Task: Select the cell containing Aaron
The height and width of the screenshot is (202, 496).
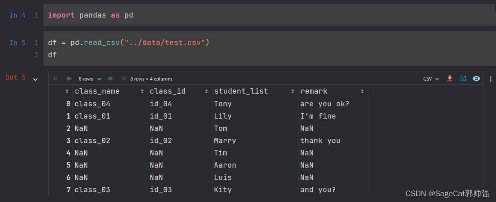Action: pyautogui.click(x=225, y=165)
